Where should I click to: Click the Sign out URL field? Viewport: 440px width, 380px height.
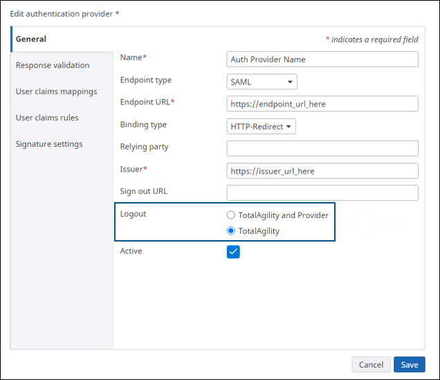point(322,192)
